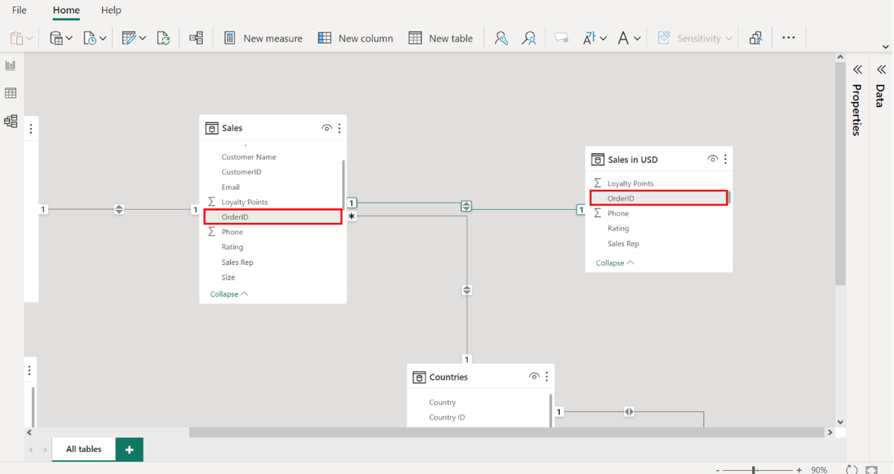Screen dimensions: 894x474
Task: Click the New table button
Action: pyautogui.click(x=441, y=38)
